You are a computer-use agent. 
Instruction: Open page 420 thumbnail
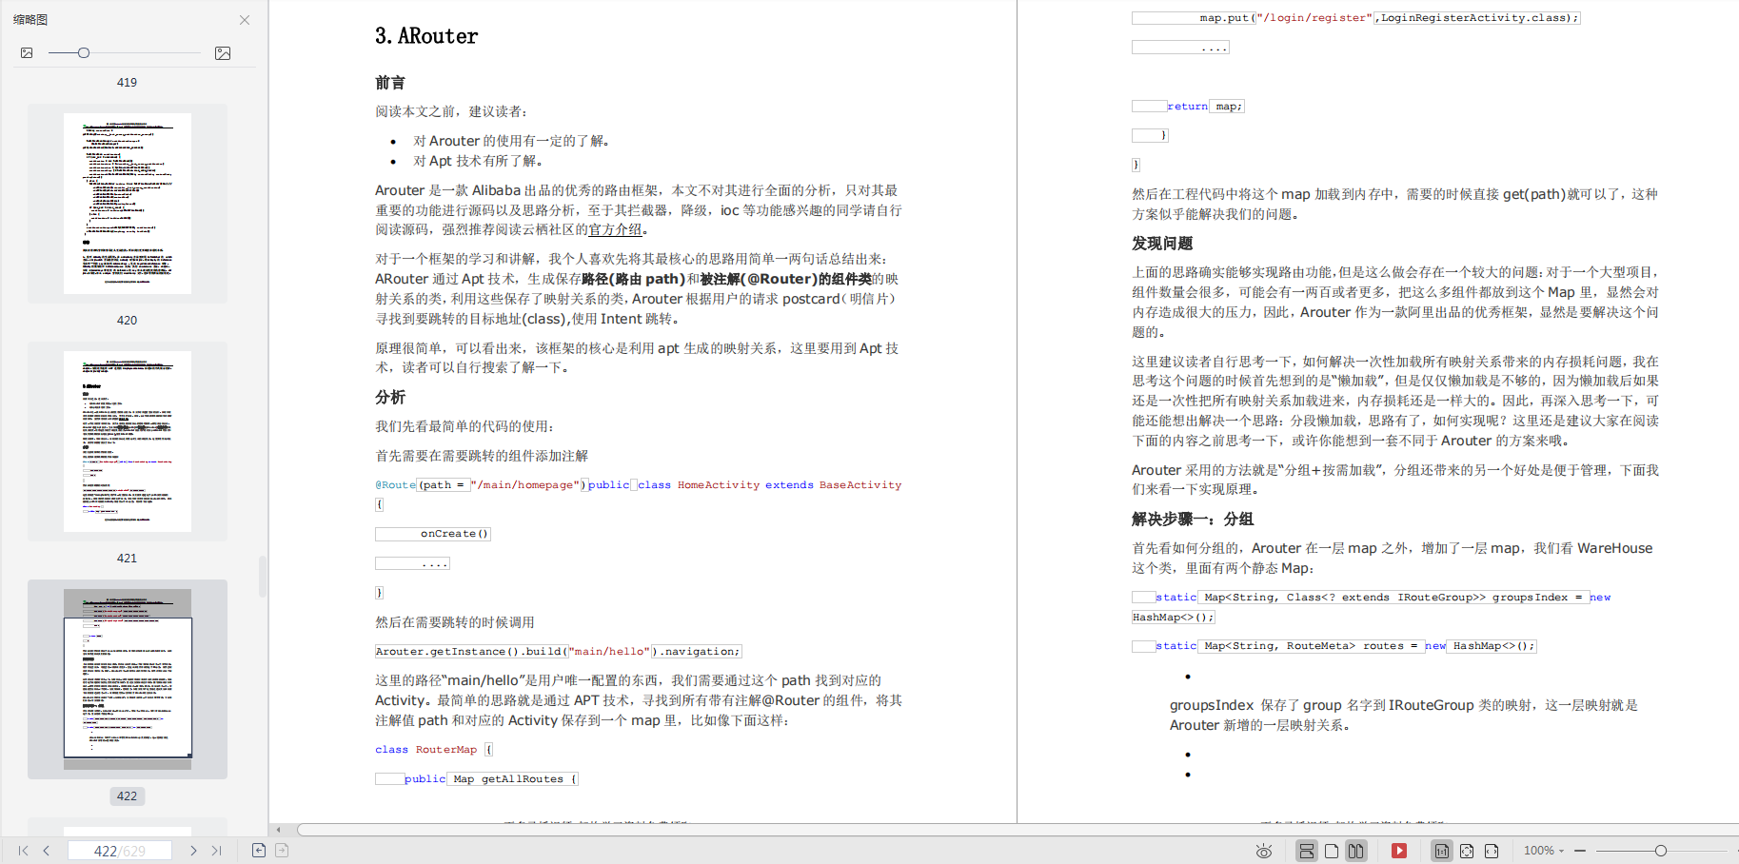(128, 204)
